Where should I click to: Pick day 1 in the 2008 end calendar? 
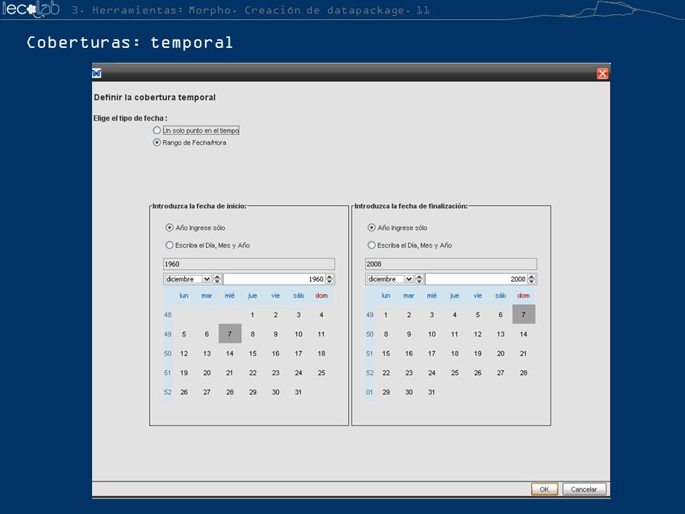pos(386,315)
